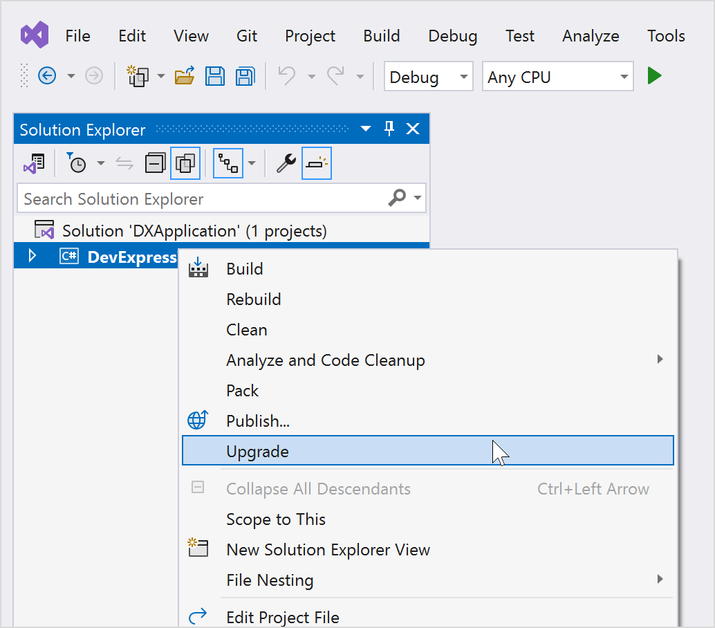This screenshot has width=715, height=628.
Task: Expand the DevExpress project tree node
Action: pyautogui.click(x=32, y=257)
